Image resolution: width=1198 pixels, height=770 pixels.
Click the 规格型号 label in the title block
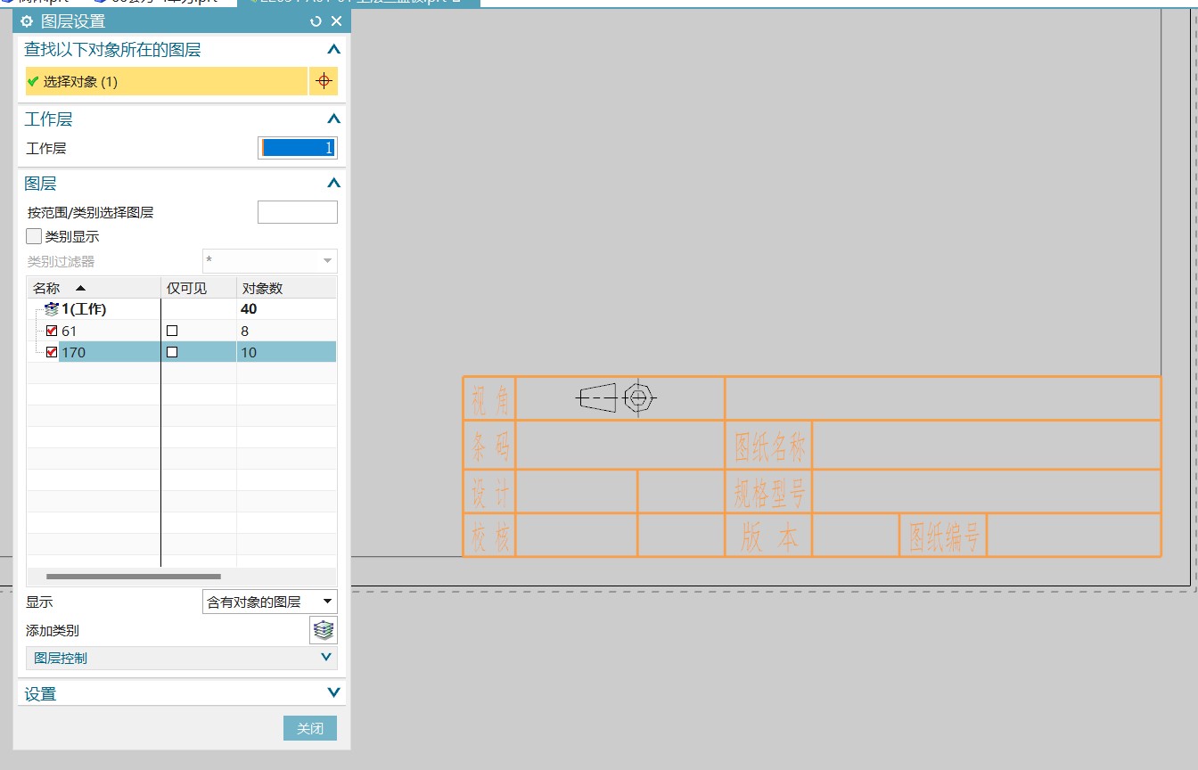point(769,493)
